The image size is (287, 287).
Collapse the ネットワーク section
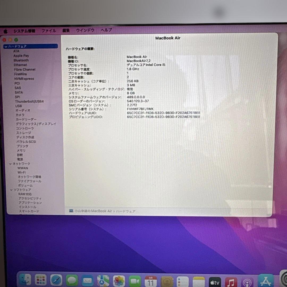[10, 164]
